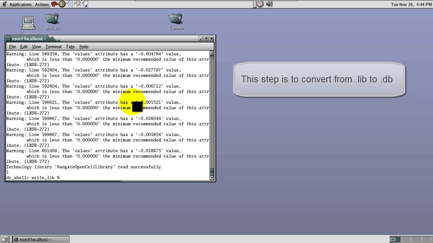Click 'Technology library NangateOpenCellLibrary read successfully' line

[84, 167]
